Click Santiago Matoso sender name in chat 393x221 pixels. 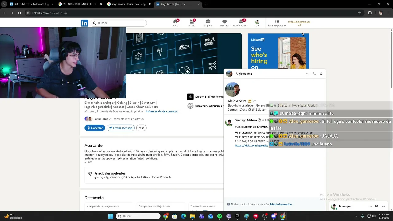(x=246, y=120)
